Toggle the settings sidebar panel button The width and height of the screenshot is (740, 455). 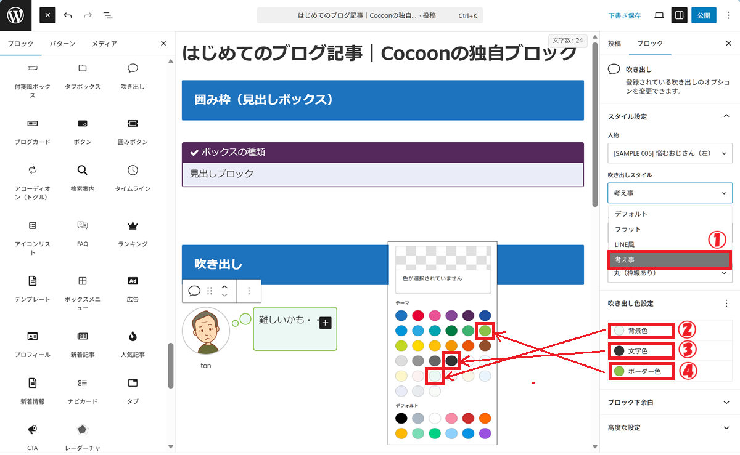(x=679, y=15)
